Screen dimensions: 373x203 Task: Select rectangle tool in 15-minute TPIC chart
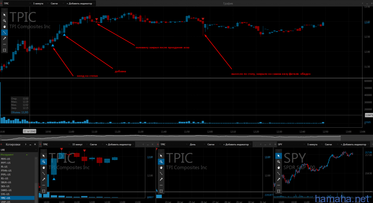click(44, 191)
